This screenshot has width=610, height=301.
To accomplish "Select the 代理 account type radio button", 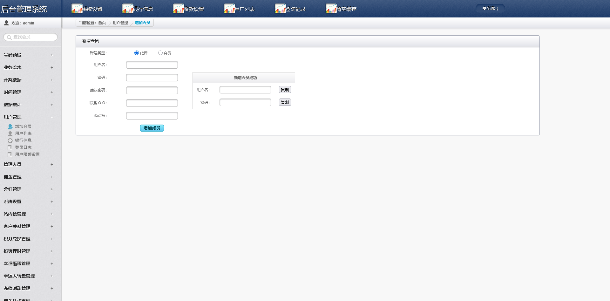I will pyautogui.click(x=137, y=53).
